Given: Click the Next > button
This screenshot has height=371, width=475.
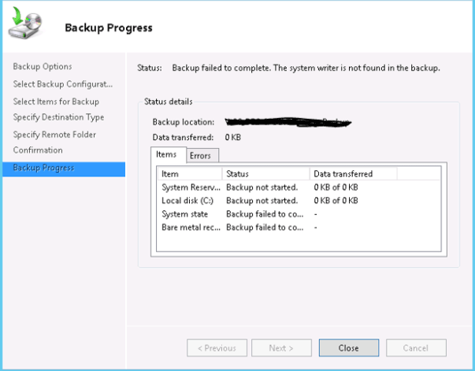Looking at the screenshot, I should pos(281,348).
